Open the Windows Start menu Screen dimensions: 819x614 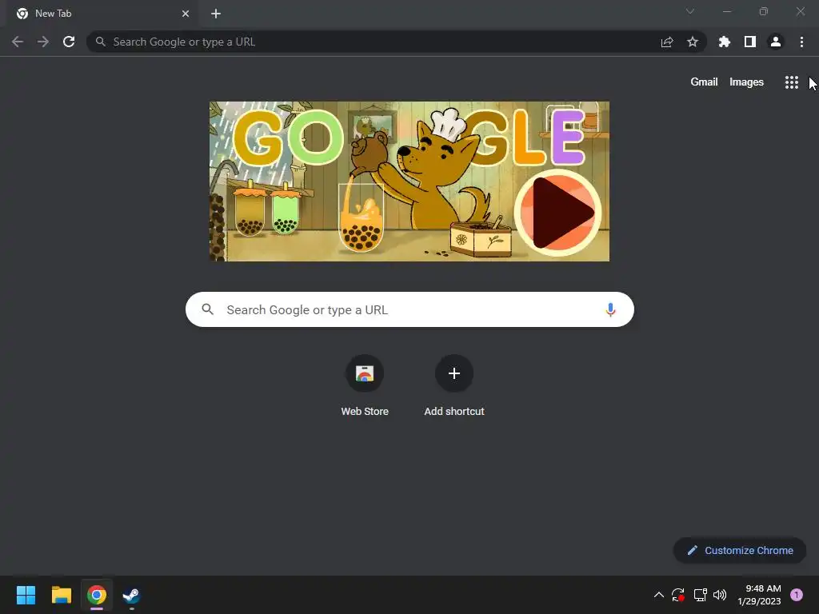click(x=26, y=595)
